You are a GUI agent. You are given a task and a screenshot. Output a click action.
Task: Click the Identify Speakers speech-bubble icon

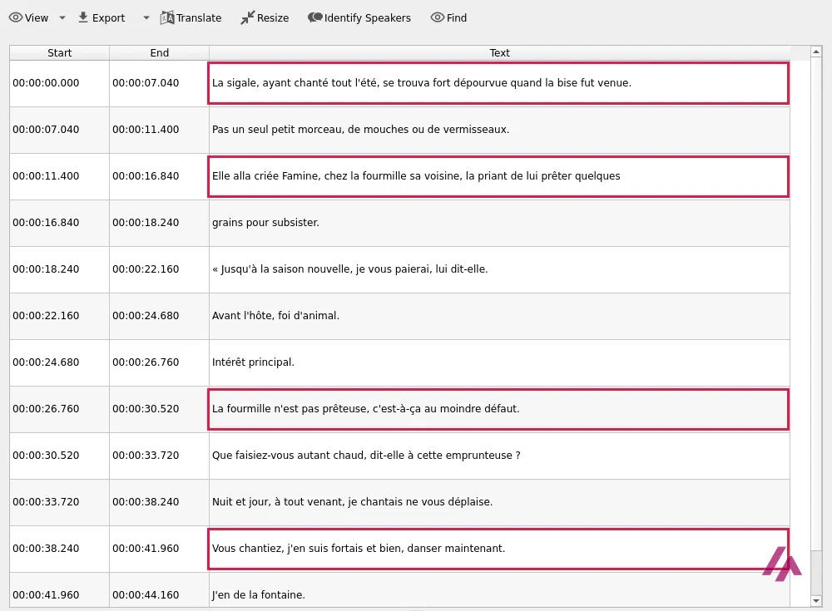point(314,17)
